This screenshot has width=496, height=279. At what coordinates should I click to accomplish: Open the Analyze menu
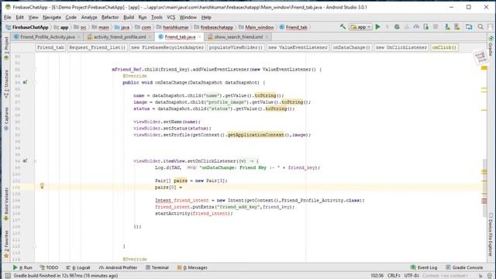pyautogui.click(x=89, y=17)
